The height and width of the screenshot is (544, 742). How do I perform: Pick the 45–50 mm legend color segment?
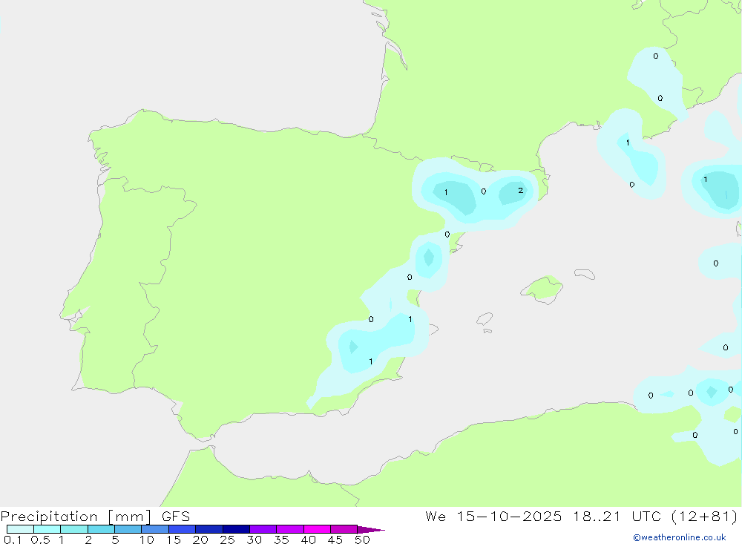click(344, 529)
